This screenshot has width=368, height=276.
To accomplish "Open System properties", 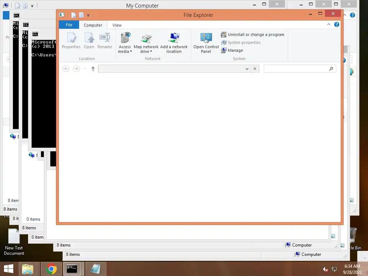I will point(241,42).
